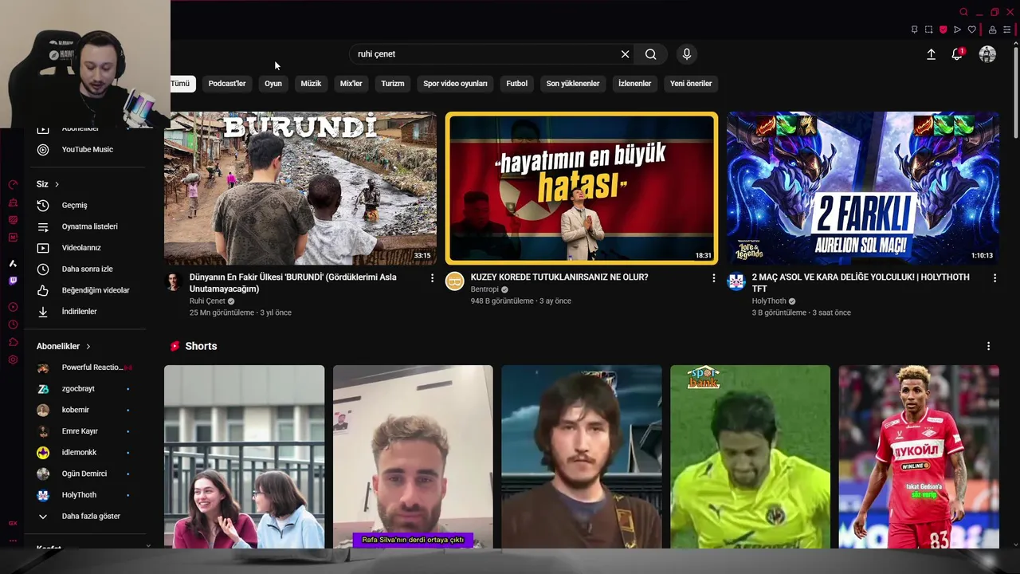This screenshot has height=574, width=1020.
Task: Open the browser easy setup sliders icon
Action: click(1006, 29)
